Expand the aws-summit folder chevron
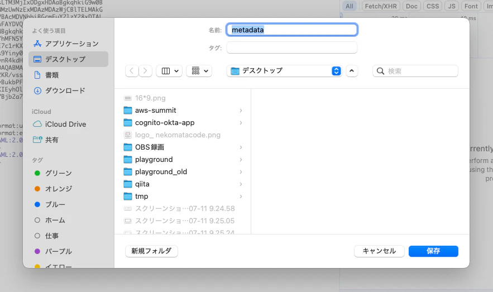Screen dimensions: 493x292 241,111
